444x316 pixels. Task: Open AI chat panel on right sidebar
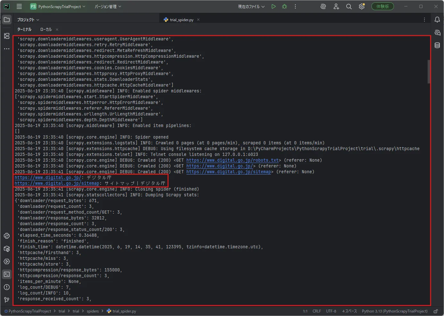437,32
